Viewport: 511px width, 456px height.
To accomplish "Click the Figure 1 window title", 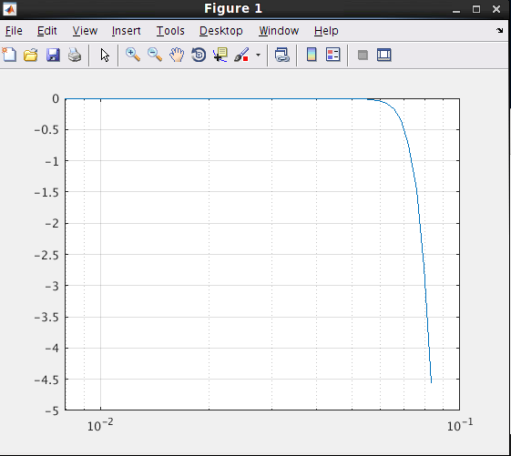I will (x=233, y=8).
